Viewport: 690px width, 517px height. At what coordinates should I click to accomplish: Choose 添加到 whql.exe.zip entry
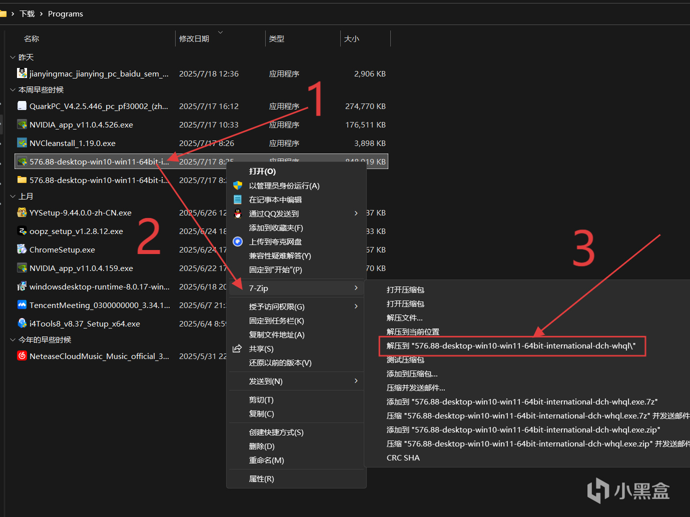click(x=523, y=429)
